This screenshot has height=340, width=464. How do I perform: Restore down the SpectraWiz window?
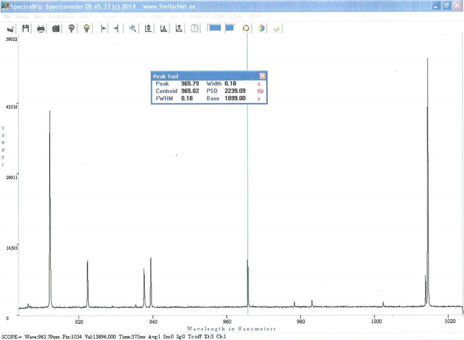(x=446, y=6)
